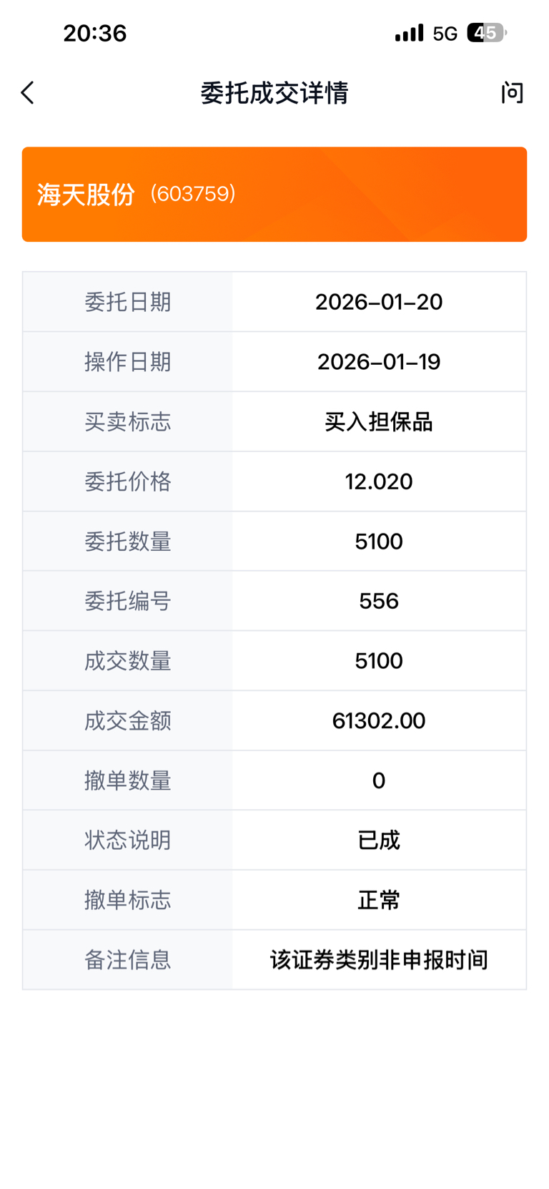The width and height of the screenshot is (549, 1189).
Task: Select the 操作日期 value 2026-01-19
Action: pyautogui.click(x=379, y=362)
